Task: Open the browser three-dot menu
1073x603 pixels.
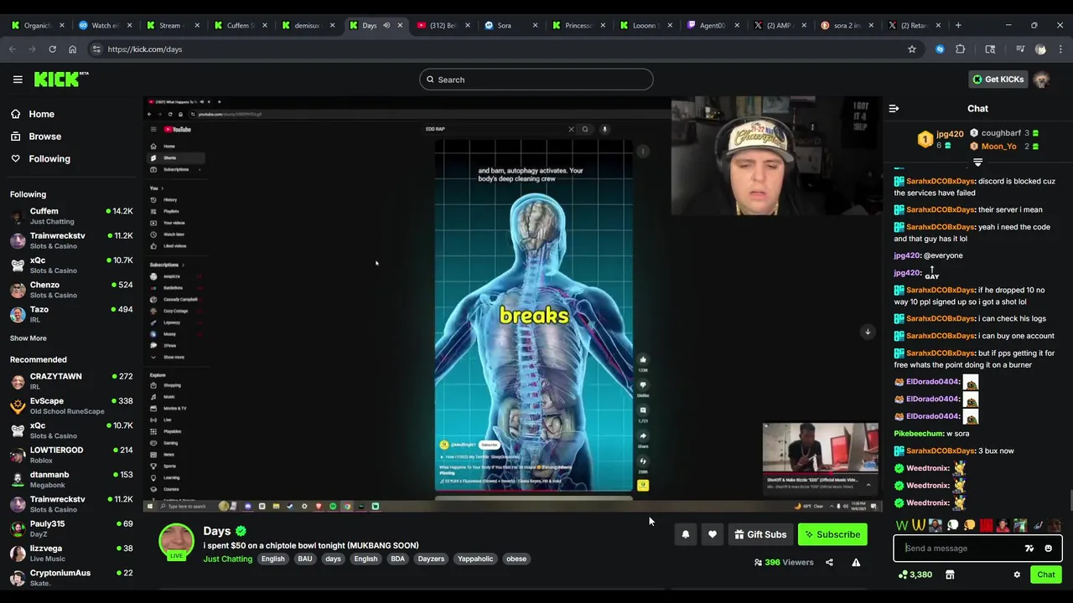Action: (1060, 49)
